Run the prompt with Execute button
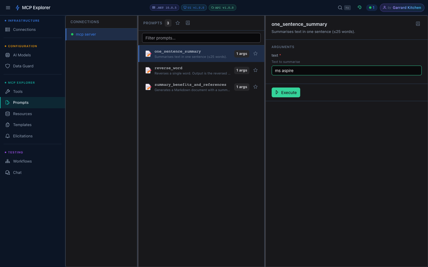Viewport: 428px width, 267px height. [286, 93]
